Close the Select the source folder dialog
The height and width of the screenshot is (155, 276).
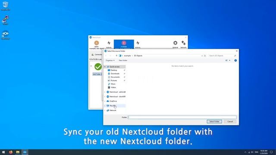click(x=237, y=51)
